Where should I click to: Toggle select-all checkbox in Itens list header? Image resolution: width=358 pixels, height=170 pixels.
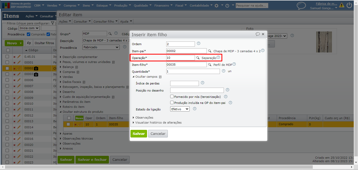pos(8,50)
